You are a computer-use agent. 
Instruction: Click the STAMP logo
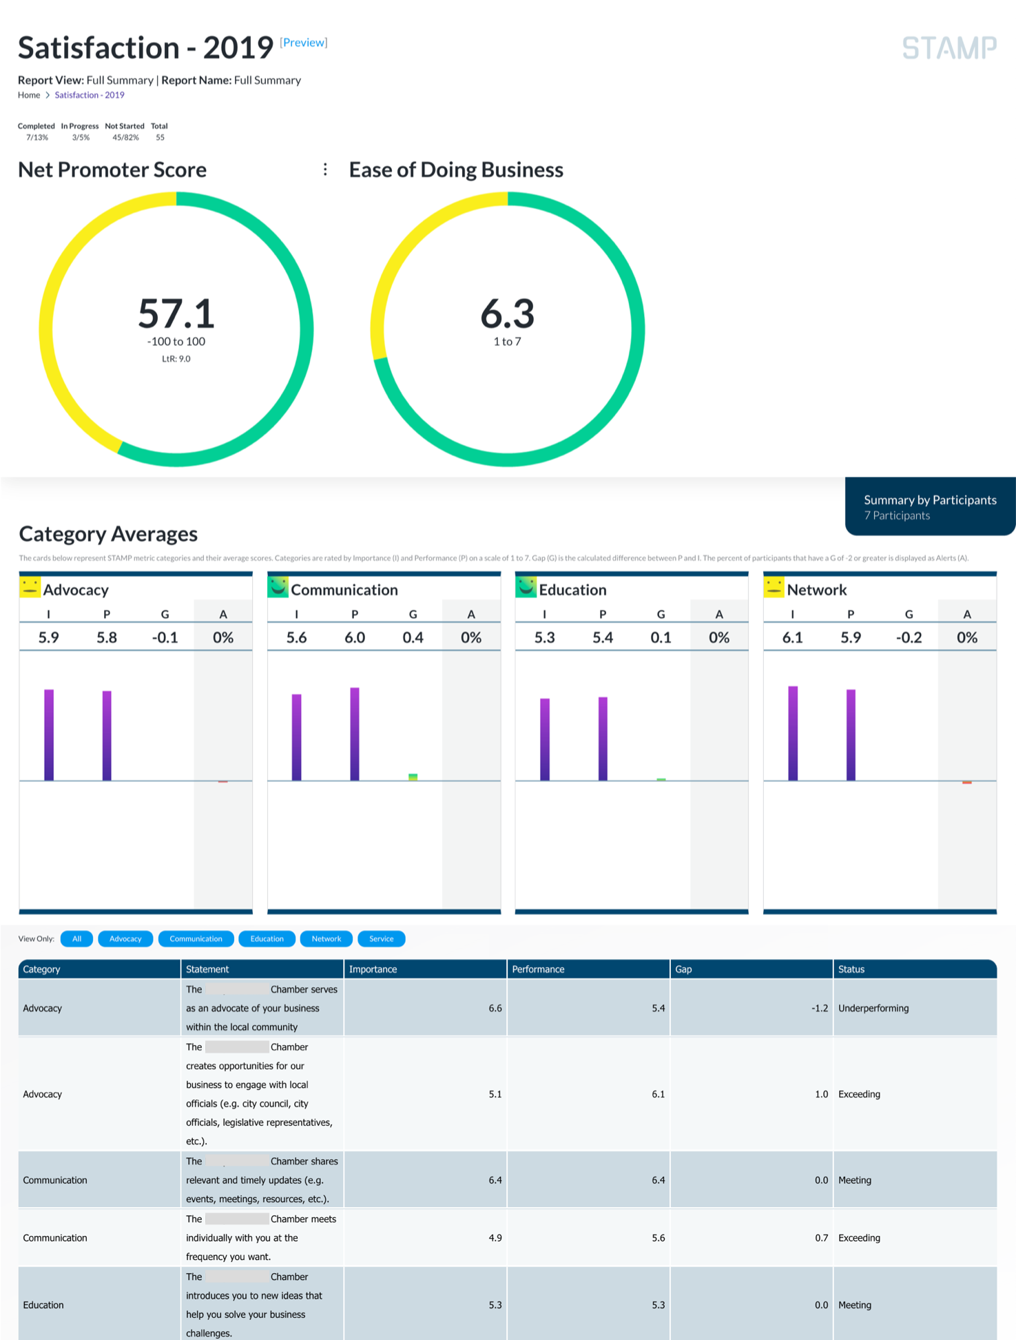948,48
